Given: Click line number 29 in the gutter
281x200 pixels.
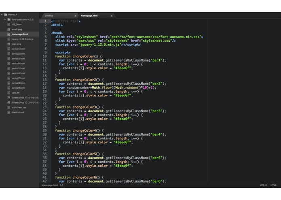Looking at the screenshot, I should [44, 131].
